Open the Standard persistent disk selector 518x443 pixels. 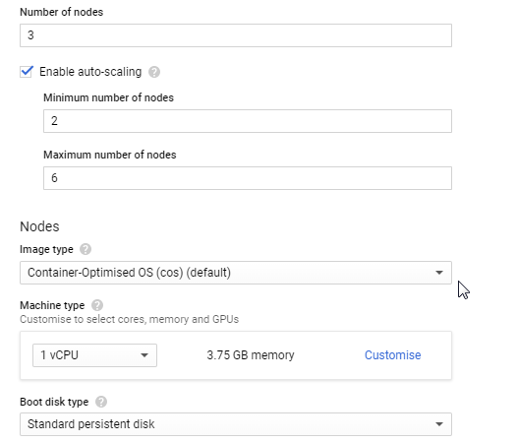[x=236, y=424]
